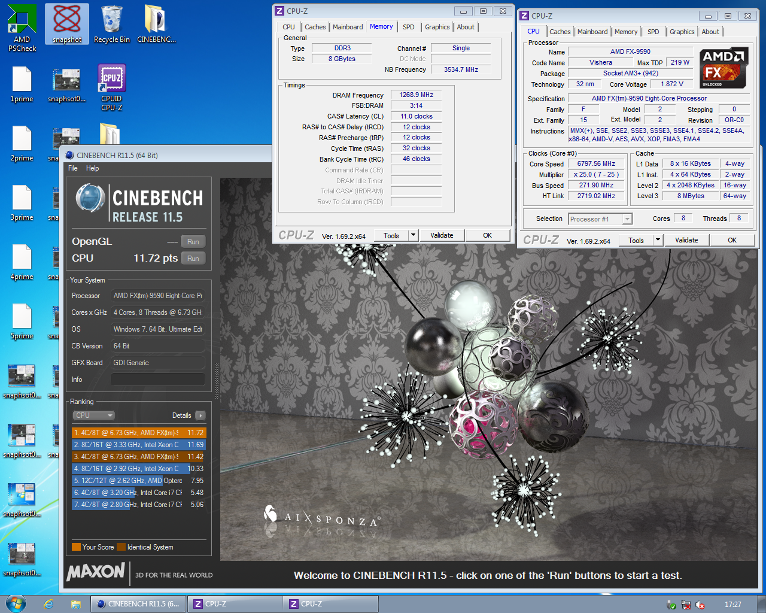The image size is (766, 613).
Task: Select ranking row 7 with 5.06 score
Action: (139, 504)
